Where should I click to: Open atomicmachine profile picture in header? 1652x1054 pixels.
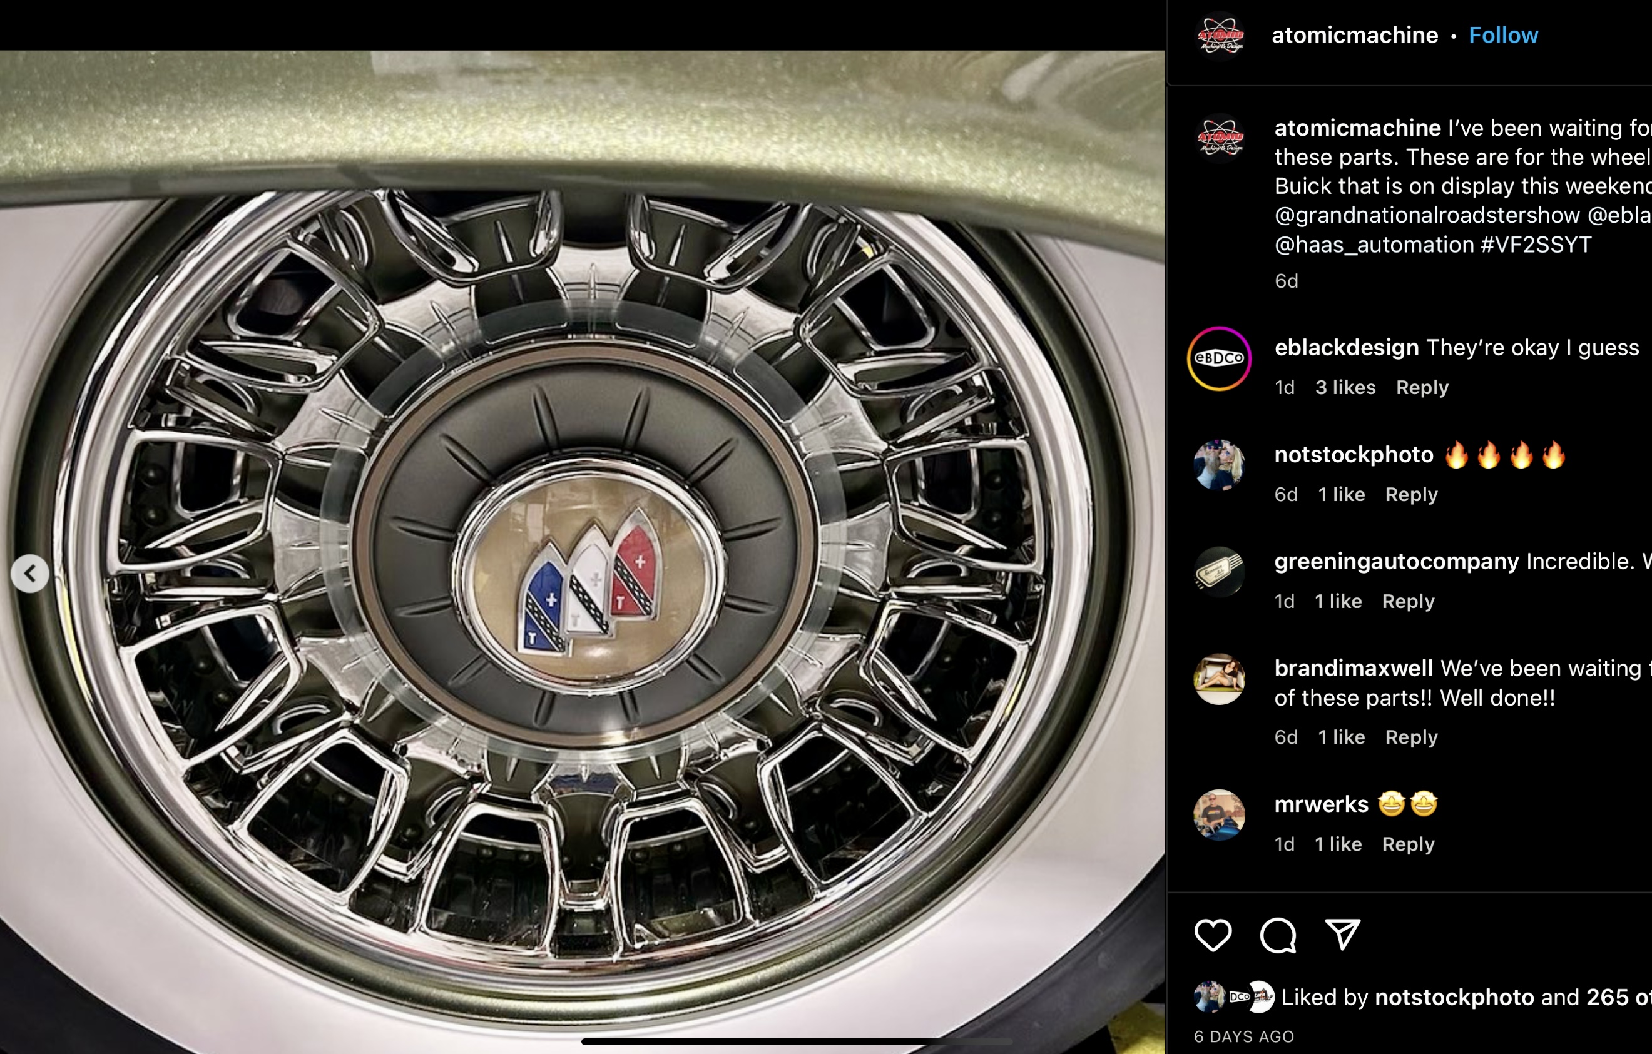[x=1220, y=36]
